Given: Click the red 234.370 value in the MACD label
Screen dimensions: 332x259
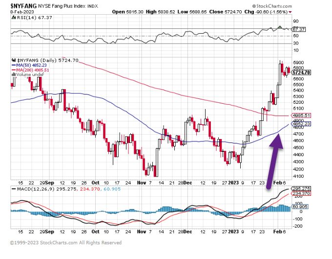Looking at the screenshot, I should [89, 189].
